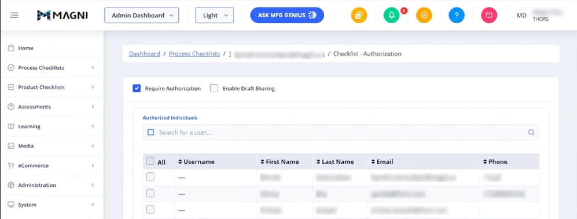
Task: Toggle the hamburger sidebar menu
Action: [x=14, y=16]
